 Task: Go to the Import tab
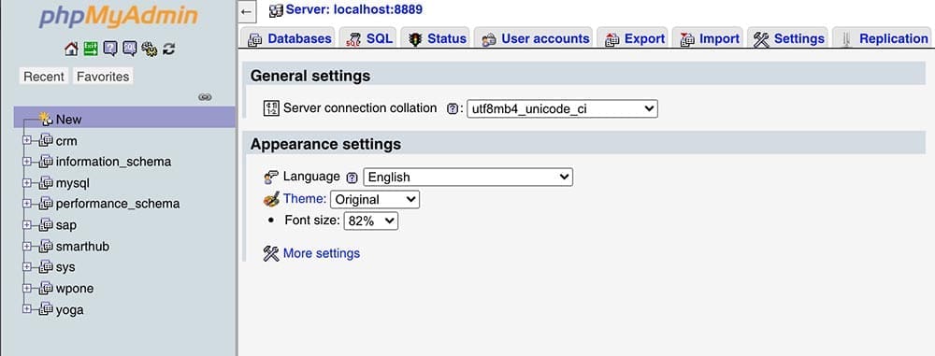[x=708, y=38]
